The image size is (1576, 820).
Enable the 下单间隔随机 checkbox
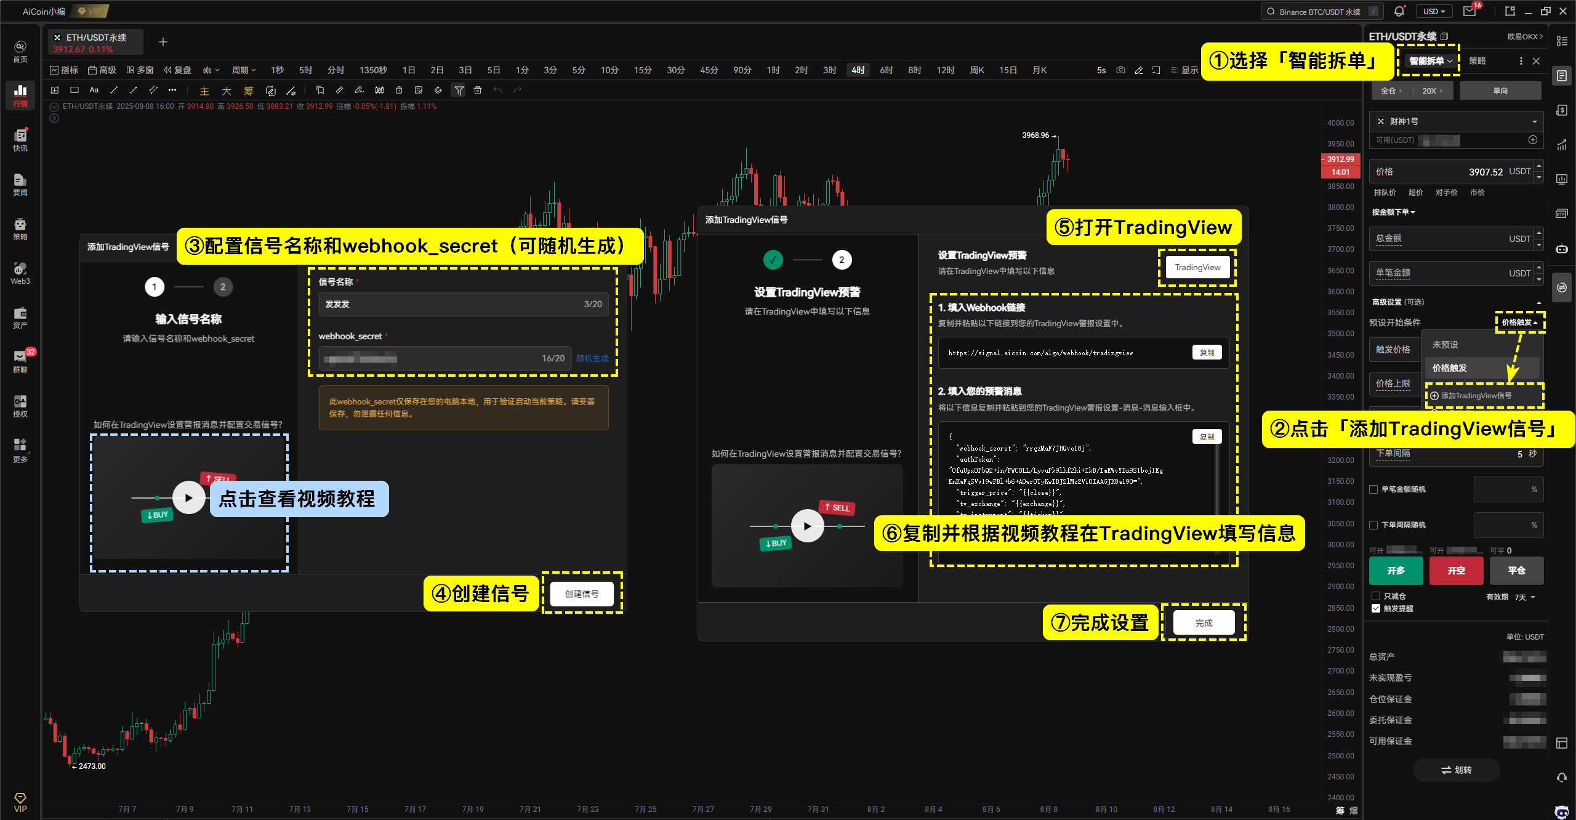(x=1373, y=525)
